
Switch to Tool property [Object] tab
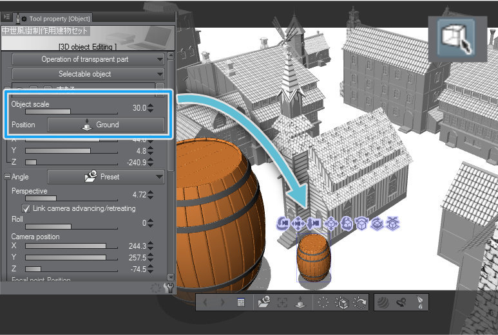coord(53,19)
